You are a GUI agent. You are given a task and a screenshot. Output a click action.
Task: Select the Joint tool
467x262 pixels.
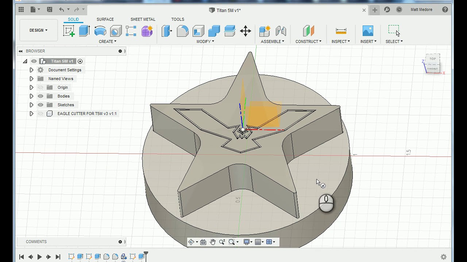click(281, 31)
